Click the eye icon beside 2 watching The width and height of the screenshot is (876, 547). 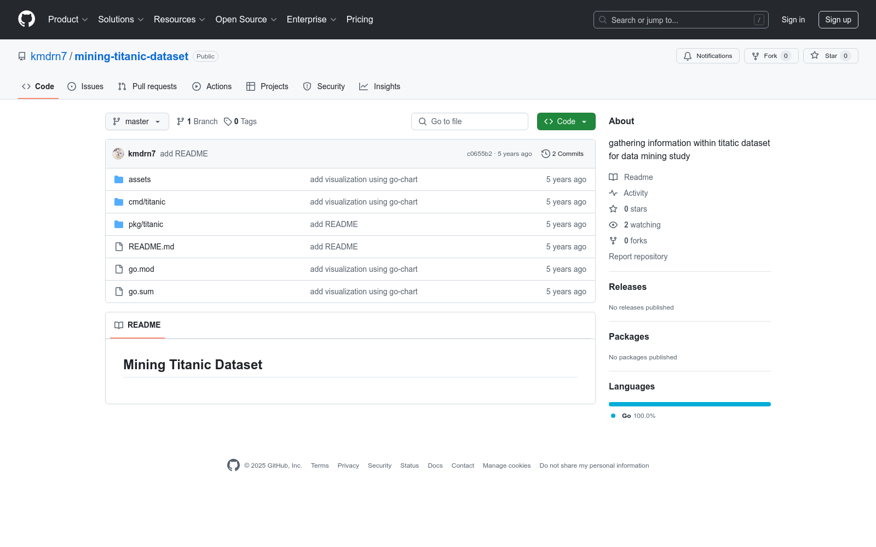[613, 225]
